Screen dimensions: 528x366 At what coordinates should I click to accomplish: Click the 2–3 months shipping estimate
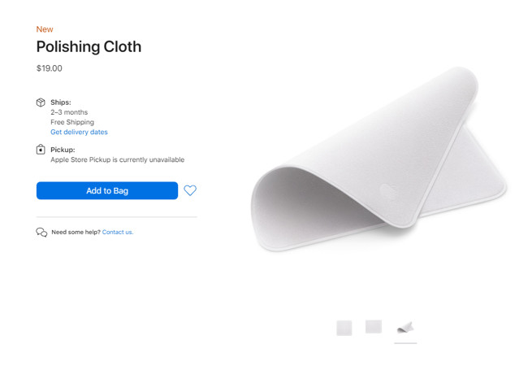(69, 112)
